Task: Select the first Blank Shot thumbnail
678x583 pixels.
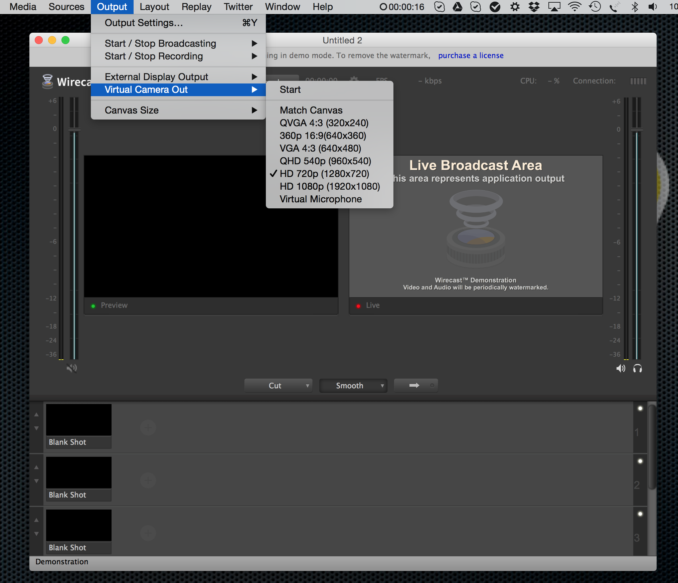Action: [x=78, y=420]
